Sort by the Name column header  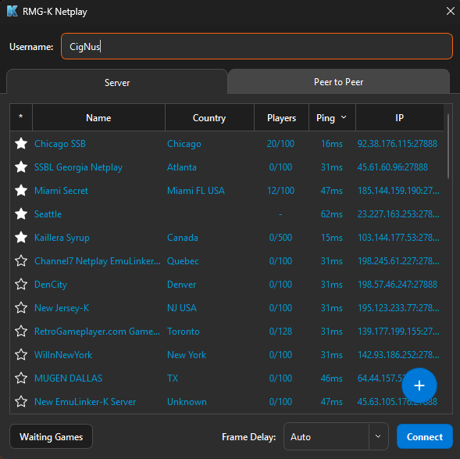click(98, 118)
